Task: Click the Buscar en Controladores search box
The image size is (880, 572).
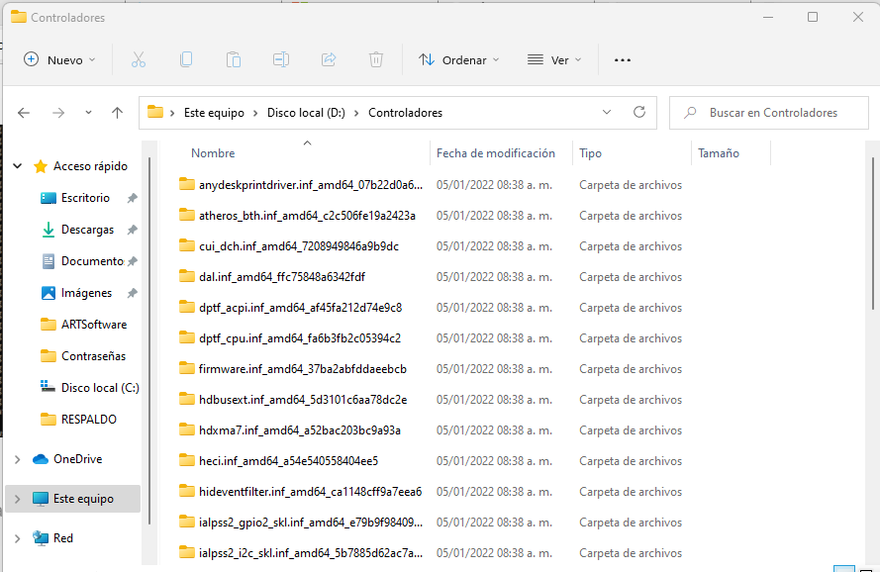Action: 772,113
